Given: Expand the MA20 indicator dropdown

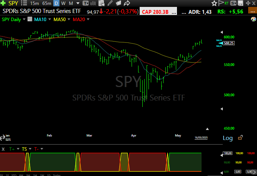Looking at the screenshot, I should point(88,19).
